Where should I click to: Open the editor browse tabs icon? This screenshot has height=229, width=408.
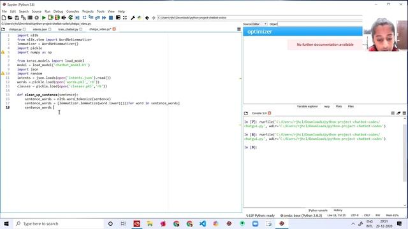(x=3, y=29)
